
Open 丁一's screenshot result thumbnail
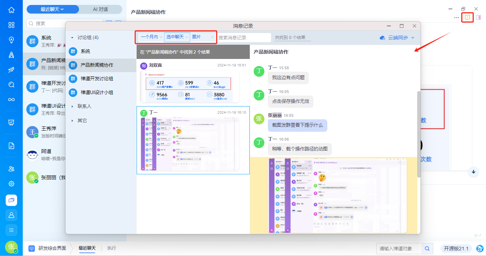coord(190,144)
